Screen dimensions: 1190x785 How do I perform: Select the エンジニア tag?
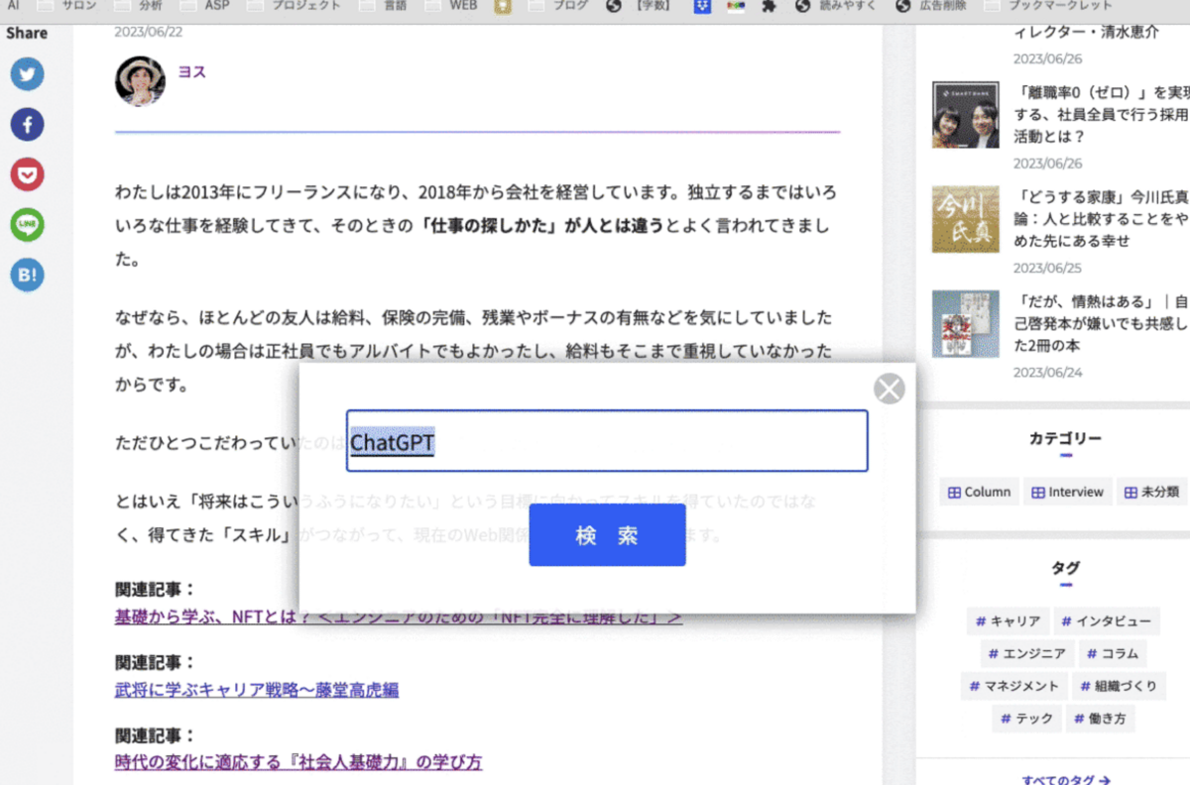[1026, 654]
